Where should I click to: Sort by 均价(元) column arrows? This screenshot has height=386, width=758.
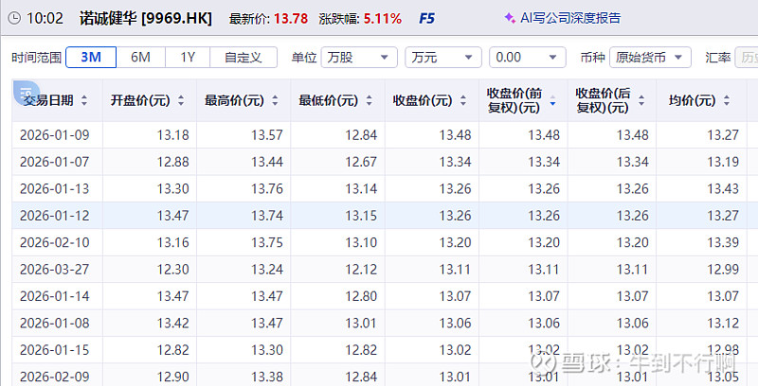(x=726, y=100)
